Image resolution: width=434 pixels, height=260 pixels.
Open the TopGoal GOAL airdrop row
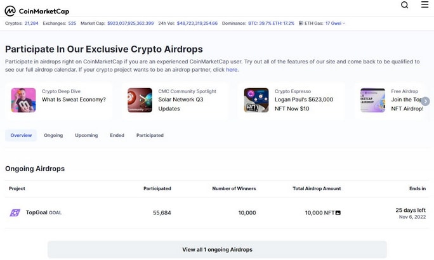pos(217,213)
